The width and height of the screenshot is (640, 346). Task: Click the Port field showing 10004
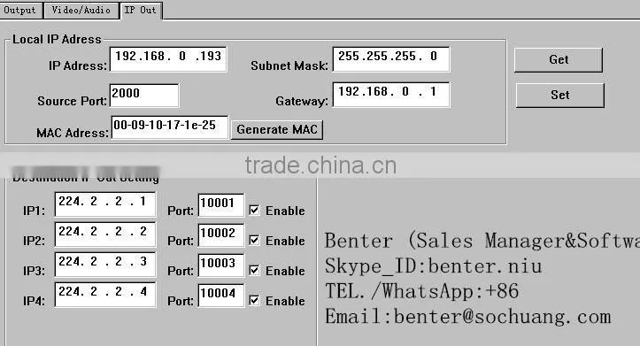point(220,296)
